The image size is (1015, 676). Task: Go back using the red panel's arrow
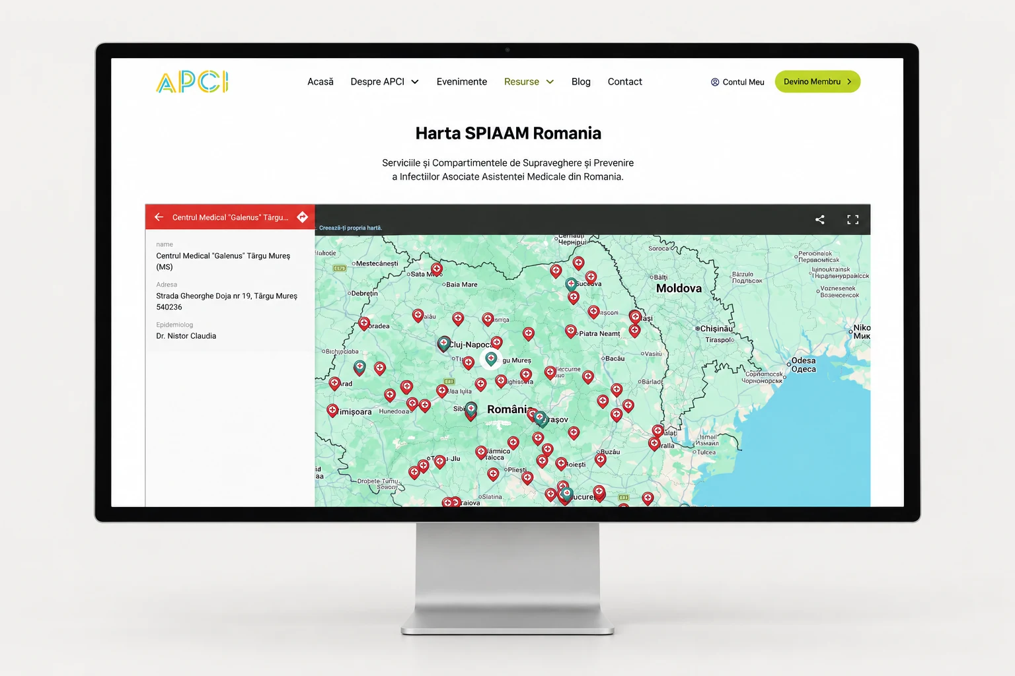pos(159,217)
